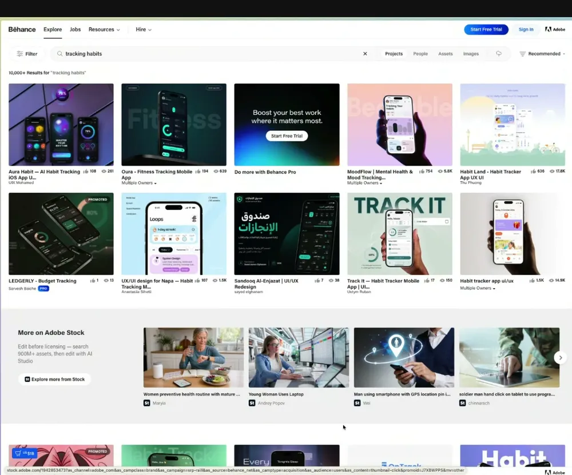This screenshot has height=475, width=572.
Task: Go to the Jobs page
Action: (x=75, y=30)
